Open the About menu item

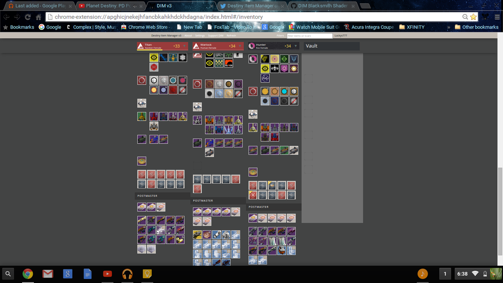[x=188, y=36]
